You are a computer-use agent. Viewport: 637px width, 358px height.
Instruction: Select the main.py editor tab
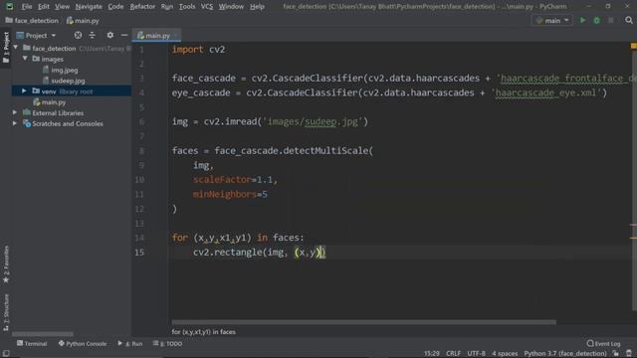[156, 36]
